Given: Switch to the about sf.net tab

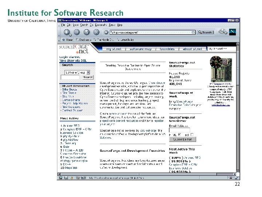Looking at the screenshot, I should tap(192, 49).
